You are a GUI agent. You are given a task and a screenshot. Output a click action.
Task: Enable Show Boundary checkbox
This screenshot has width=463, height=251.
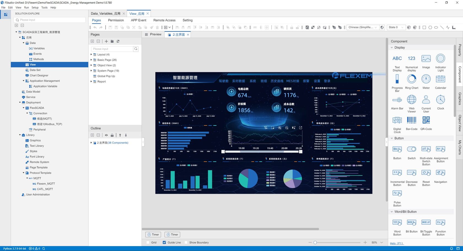point(186,242)
